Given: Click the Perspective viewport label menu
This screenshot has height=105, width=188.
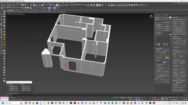Looking at the screenshot, I should tap(10, 14).
